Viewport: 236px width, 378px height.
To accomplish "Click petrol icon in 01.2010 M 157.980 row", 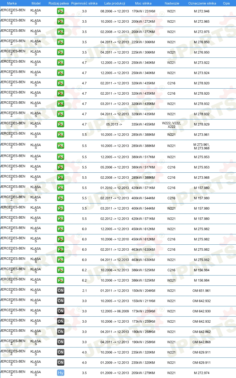I will (x=60, y=188).
